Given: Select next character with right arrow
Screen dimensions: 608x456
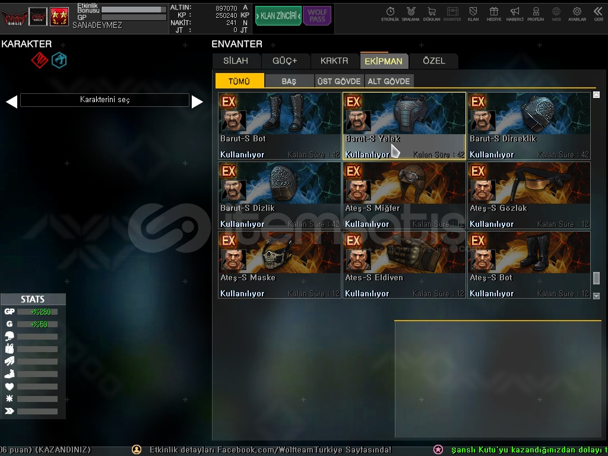Looking at the screenshot, I should [197, 102].
